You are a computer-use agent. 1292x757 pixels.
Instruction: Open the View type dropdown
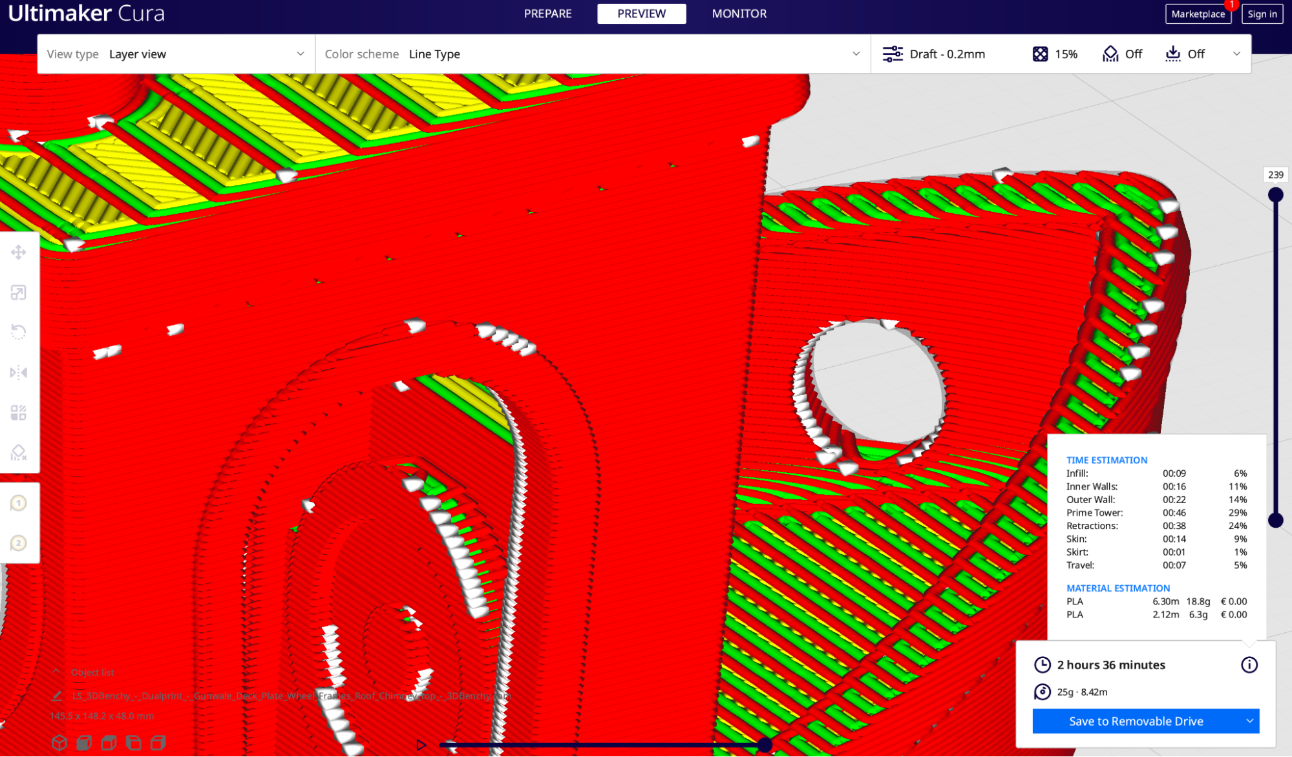[x=176, y=54]
